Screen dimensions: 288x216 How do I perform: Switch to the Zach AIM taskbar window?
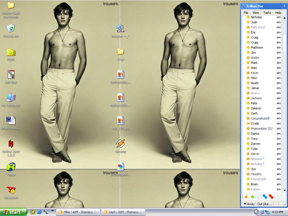(123, 212)
